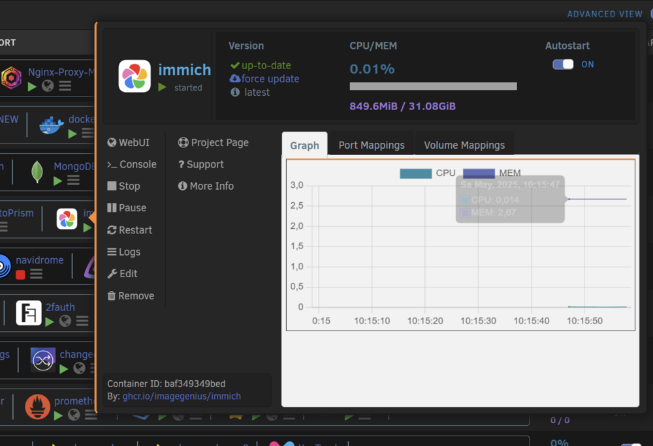Open prometheus globe WebUI icon

(x=74, y=415)
